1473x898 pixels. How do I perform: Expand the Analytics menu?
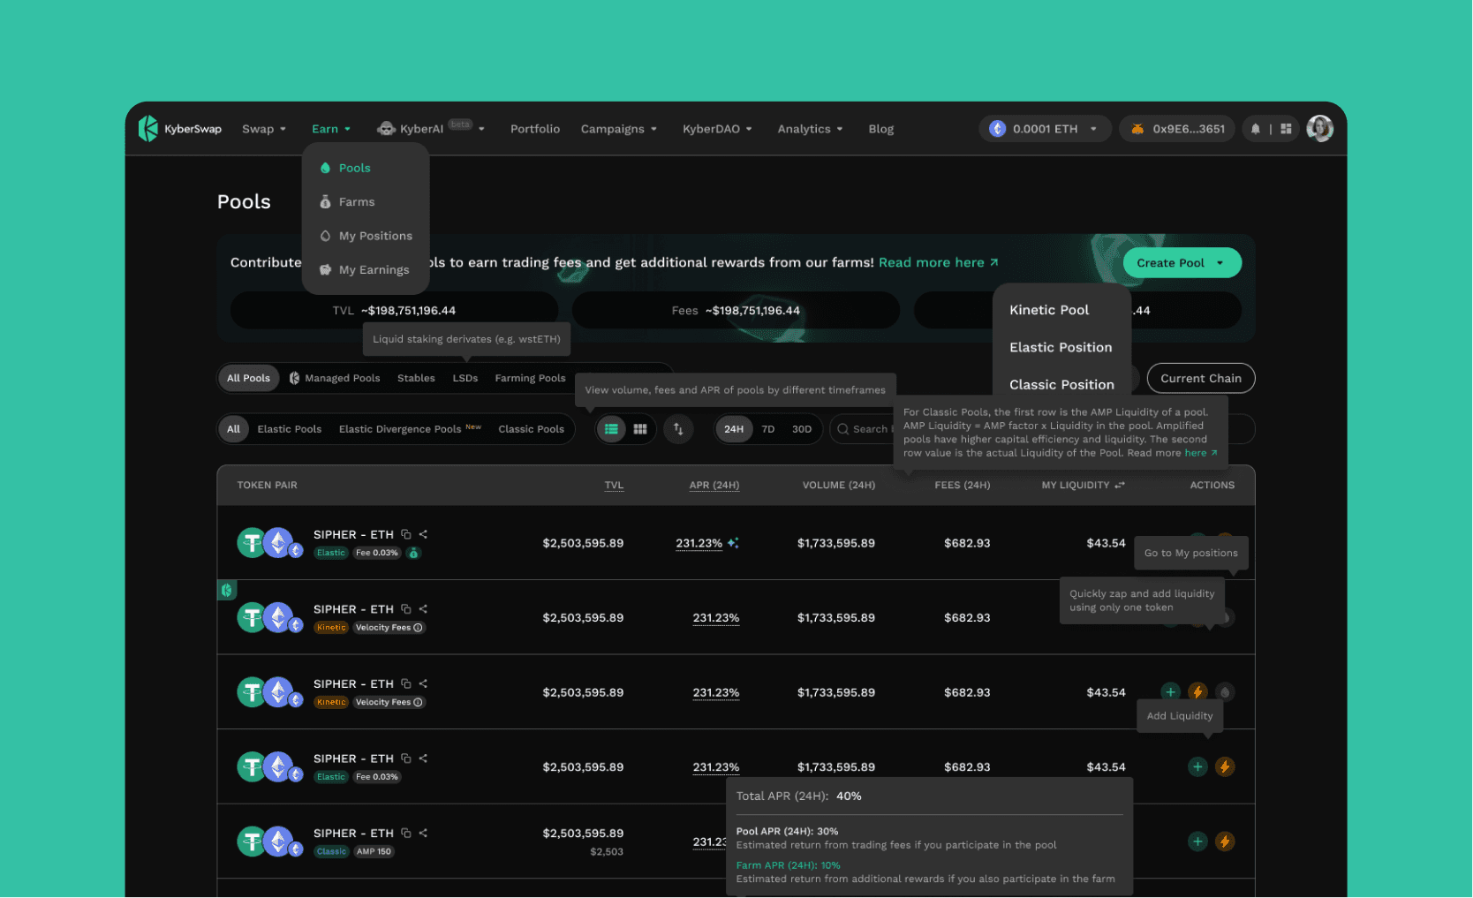click(810, 129)
